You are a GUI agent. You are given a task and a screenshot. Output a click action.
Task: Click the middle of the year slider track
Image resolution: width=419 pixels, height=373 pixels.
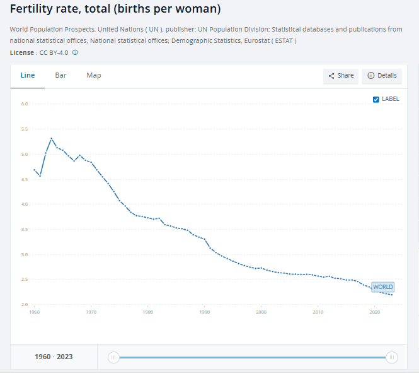click(252, 357)
